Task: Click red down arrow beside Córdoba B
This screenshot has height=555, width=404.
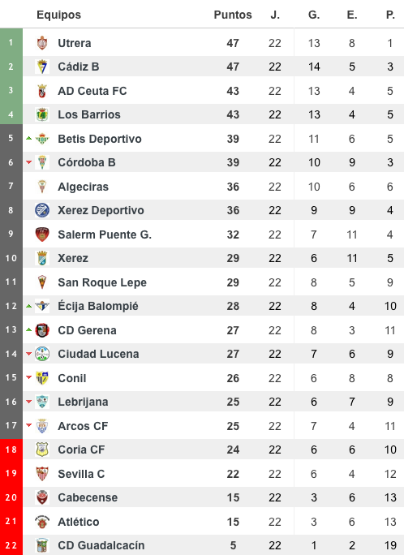Action: pos(29,162)
